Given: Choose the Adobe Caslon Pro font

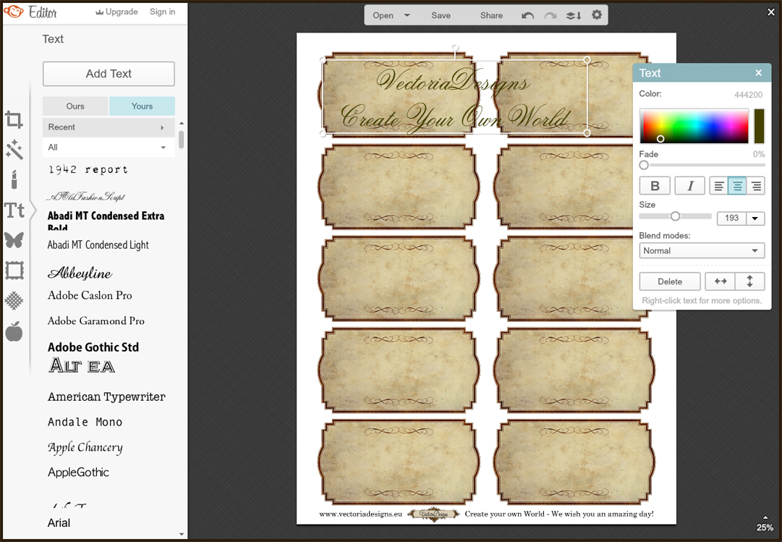Looking at the screenshot, I should tap(90, 295).
